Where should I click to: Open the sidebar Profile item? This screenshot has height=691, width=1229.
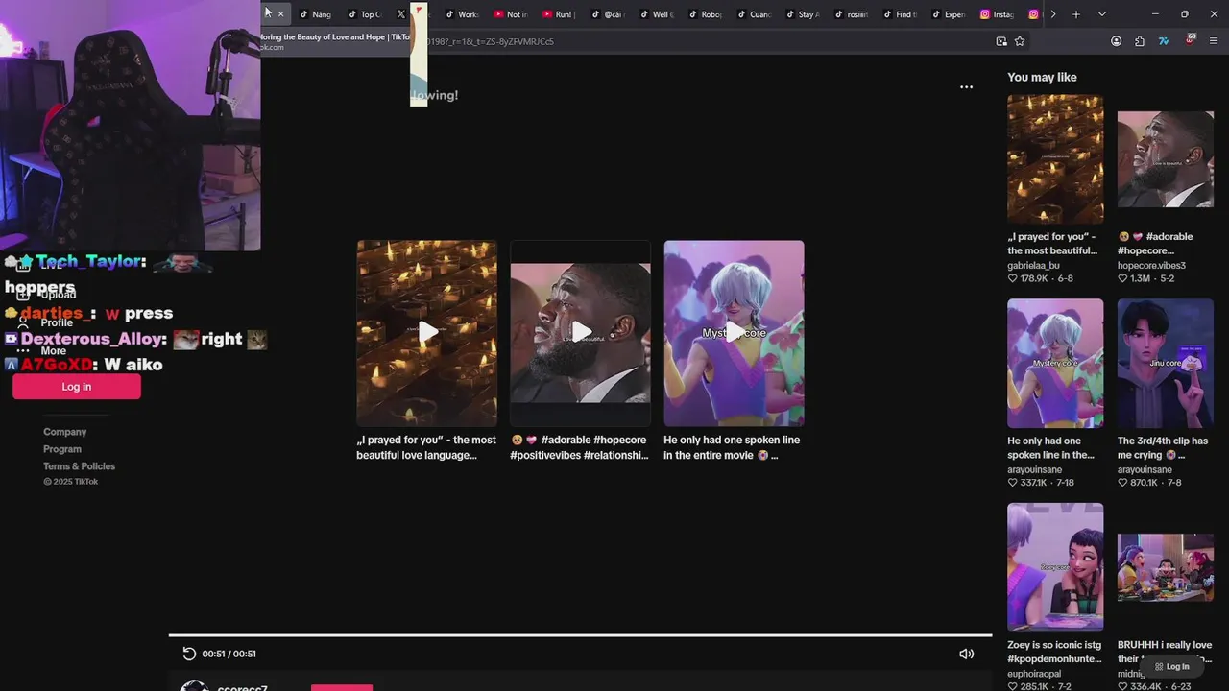45,322
